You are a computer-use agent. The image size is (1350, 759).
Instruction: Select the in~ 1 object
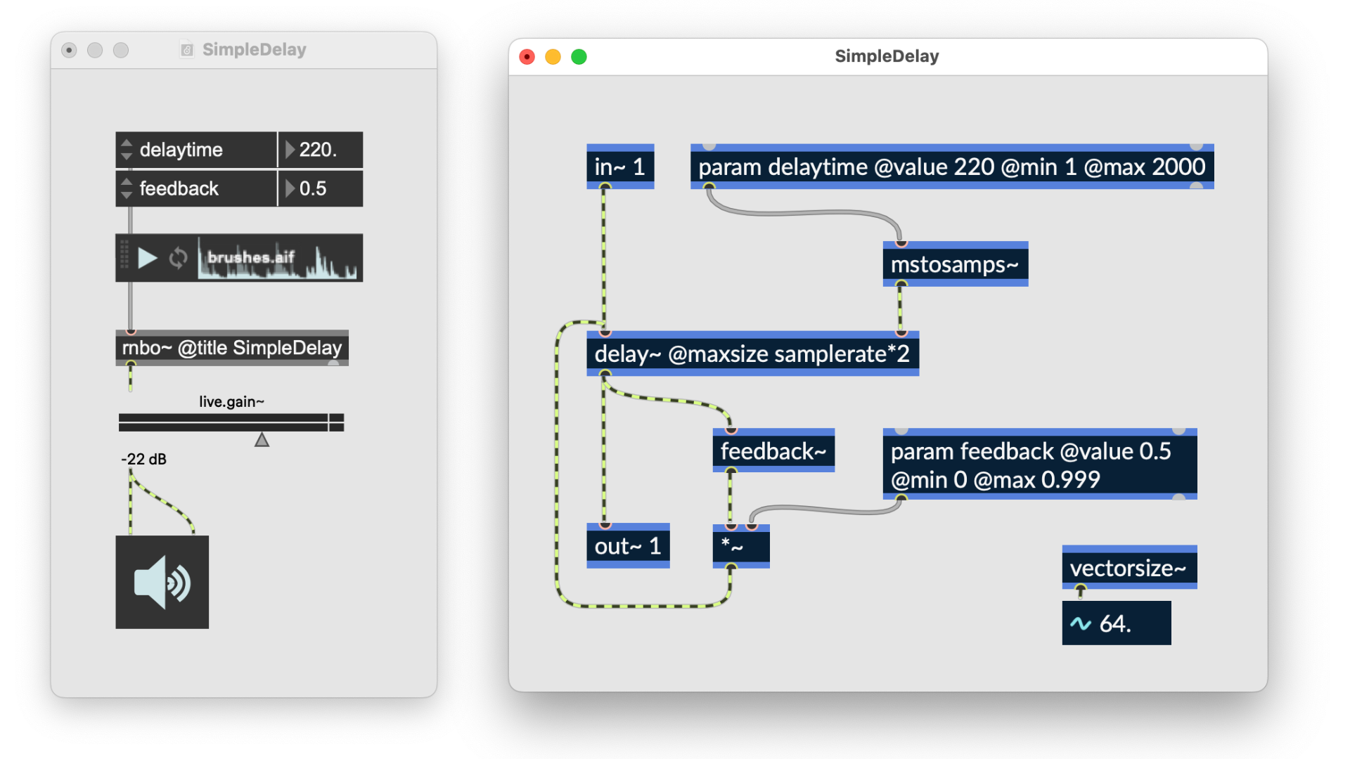pyautogui.click(x=619, y=167)
